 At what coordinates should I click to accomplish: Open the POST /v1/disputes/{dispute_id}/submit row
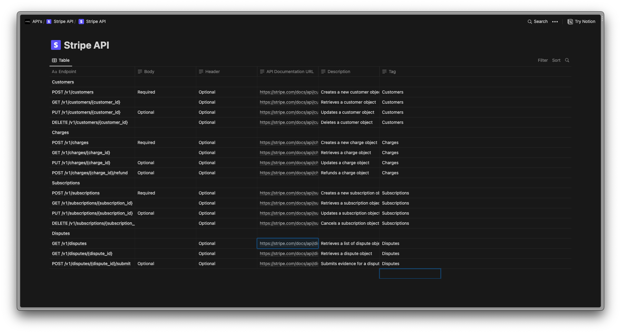click(91, 264)
